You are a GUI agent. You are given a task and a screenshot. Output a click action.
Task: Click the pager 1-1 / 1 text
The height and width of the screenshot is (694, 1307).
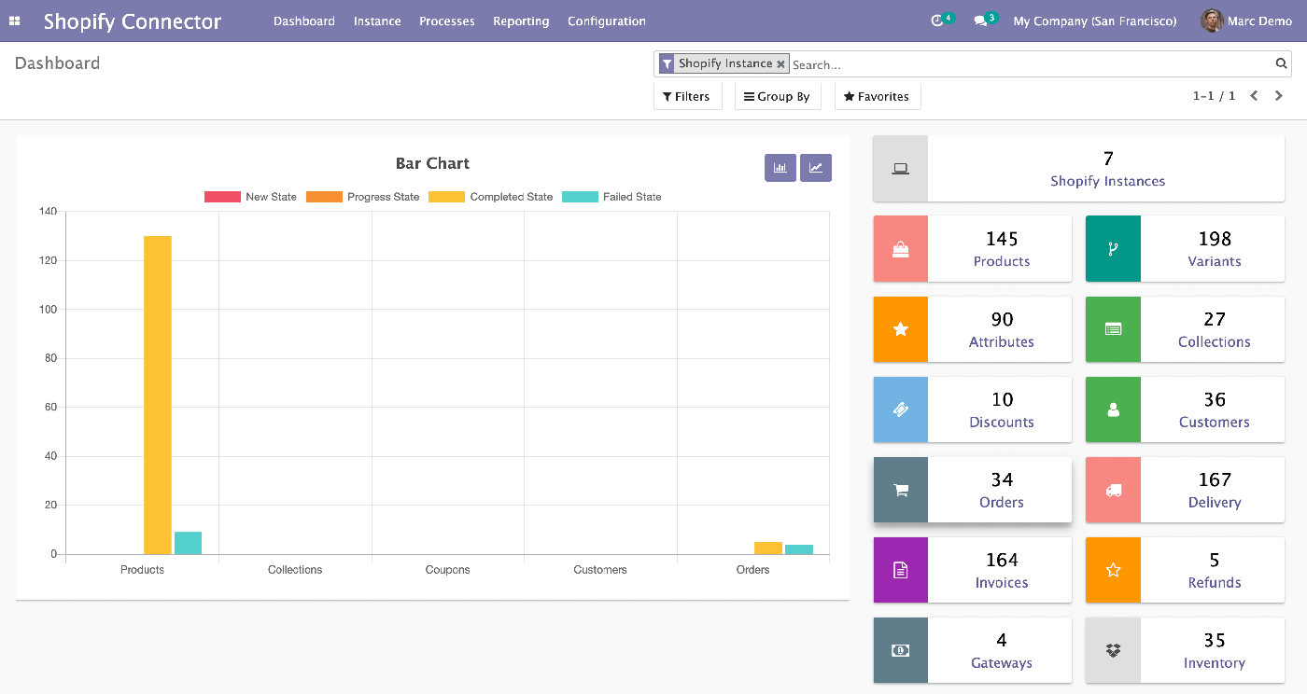pos(1214,96)
